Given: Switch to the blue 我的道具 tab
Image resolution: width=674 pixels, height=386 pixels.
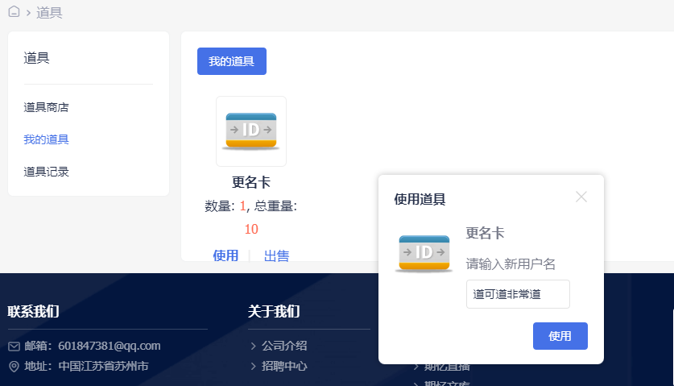Looking at the screenshot, I should click(x=231, y=61).
